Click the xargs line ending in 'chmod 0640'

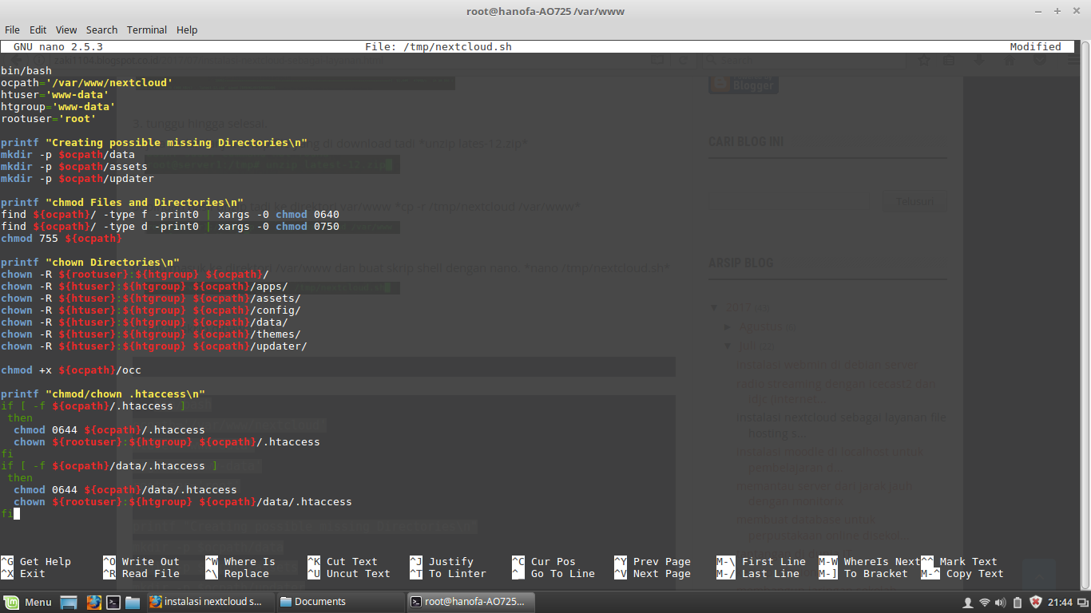(170, 214)
